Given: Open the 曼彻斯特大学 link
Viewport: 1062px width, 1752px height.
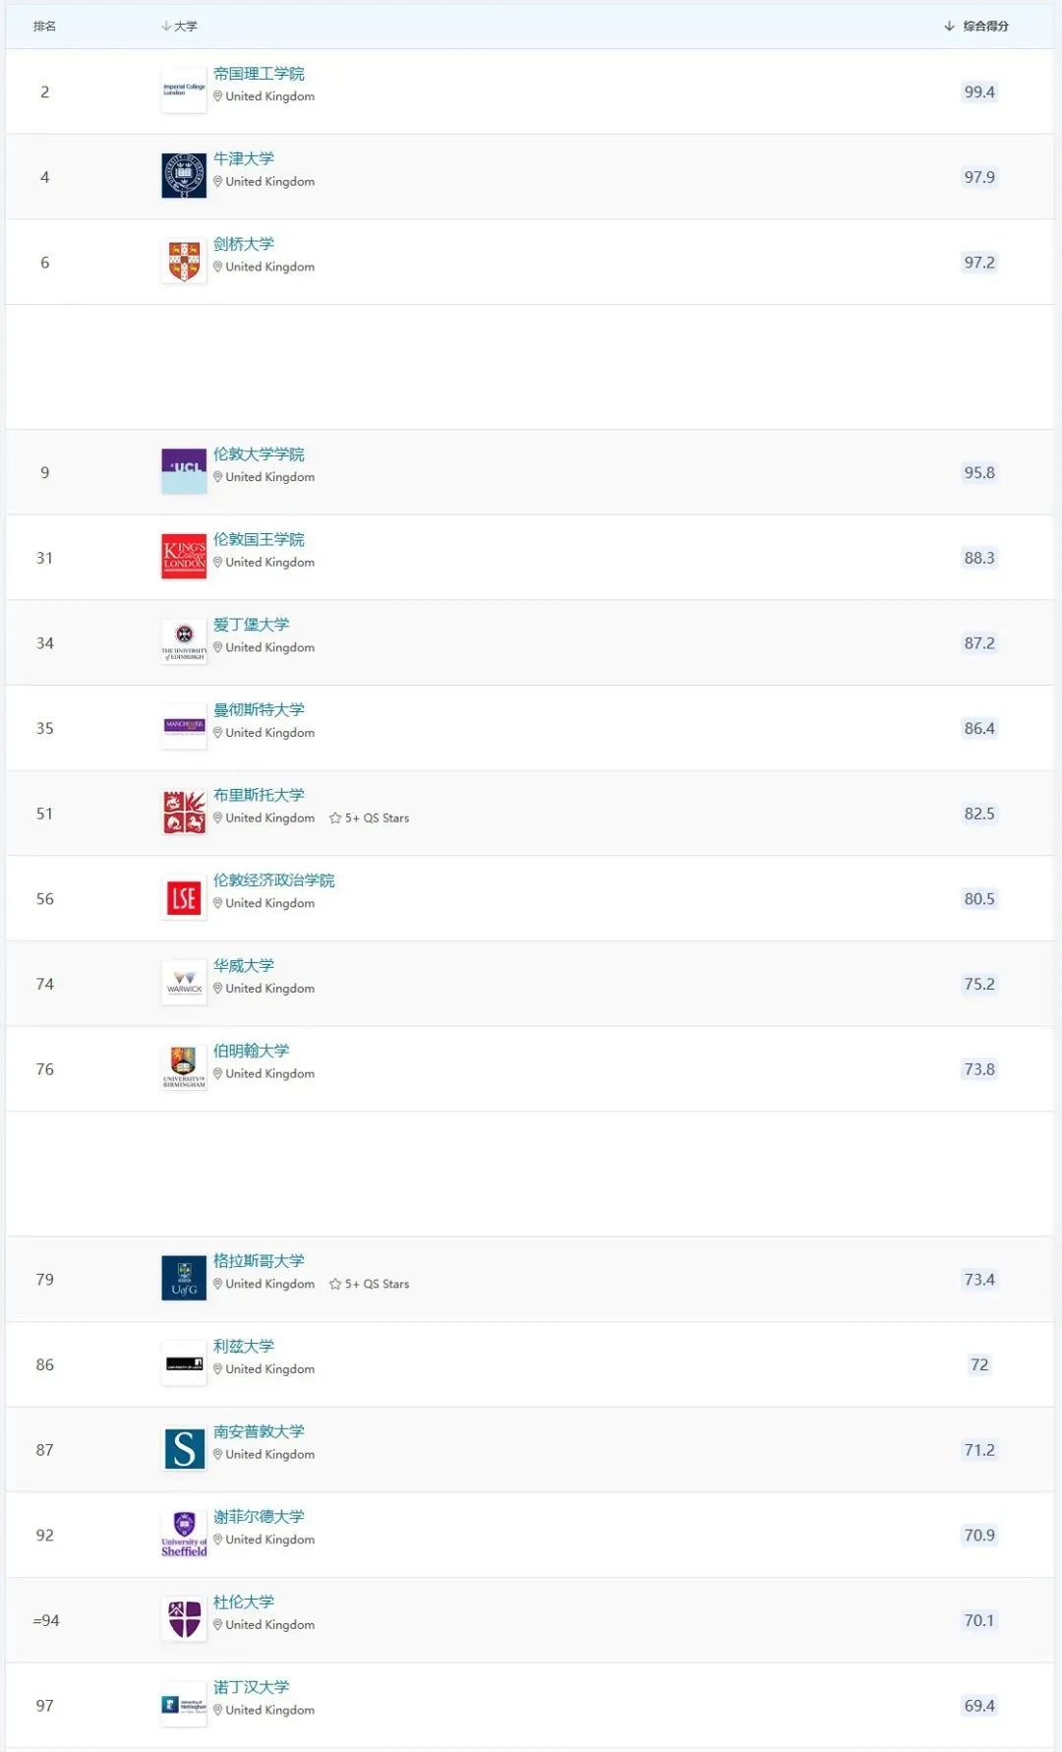Looking at the screenshot, I should tap(259, 710).
